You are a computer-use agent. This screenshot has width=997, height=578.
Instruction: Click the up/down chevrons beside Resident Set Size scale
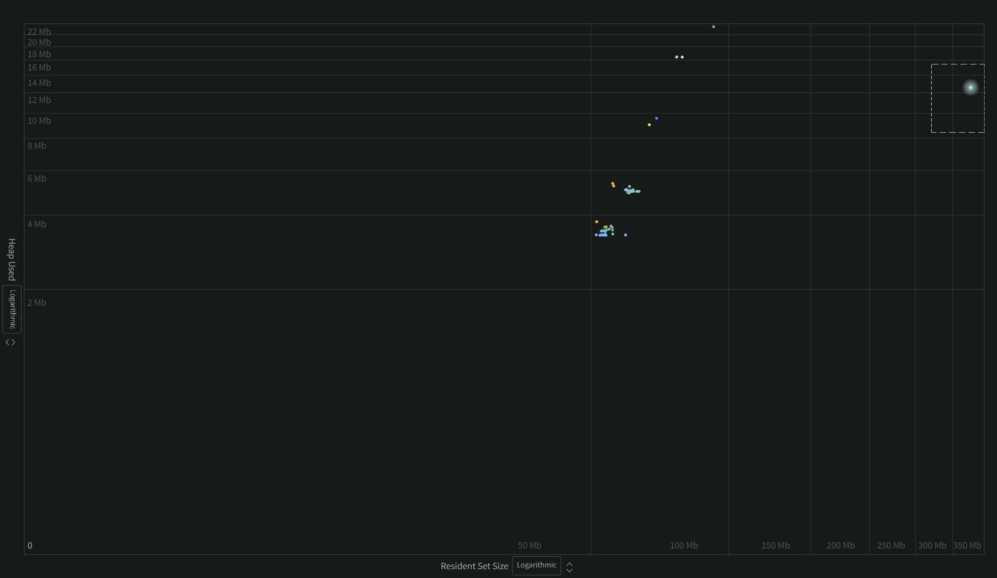point(569,567)
